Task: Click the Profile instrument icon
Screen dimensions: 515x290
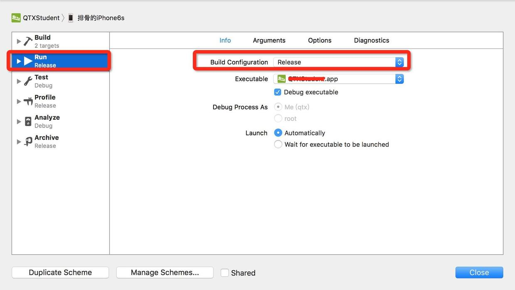Action: [x=28, y=101]
